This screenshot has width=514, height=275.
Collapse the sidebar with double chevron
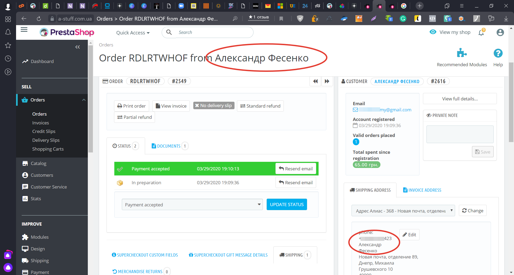[x=78, y=47]
